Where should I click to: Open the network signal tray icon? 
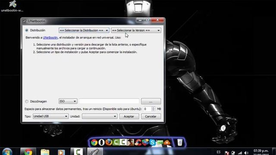[x=240, y=153]
